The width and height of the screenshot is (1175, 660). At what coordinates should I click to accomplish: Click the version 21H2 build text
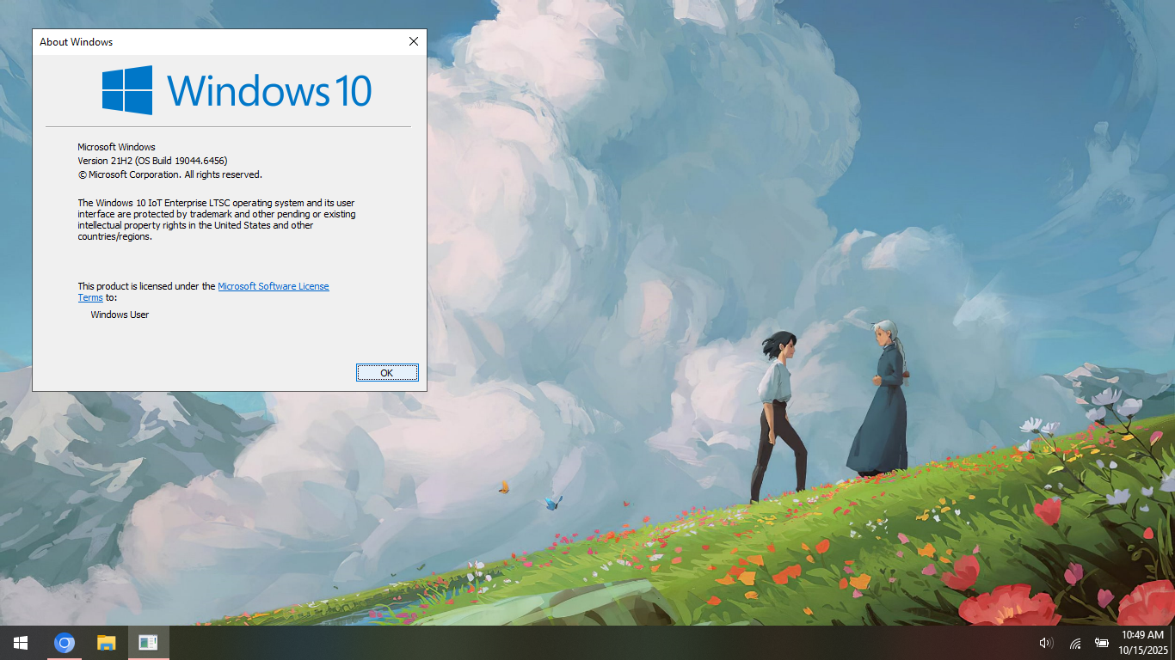pyautogui.click(x=152, y=161)
